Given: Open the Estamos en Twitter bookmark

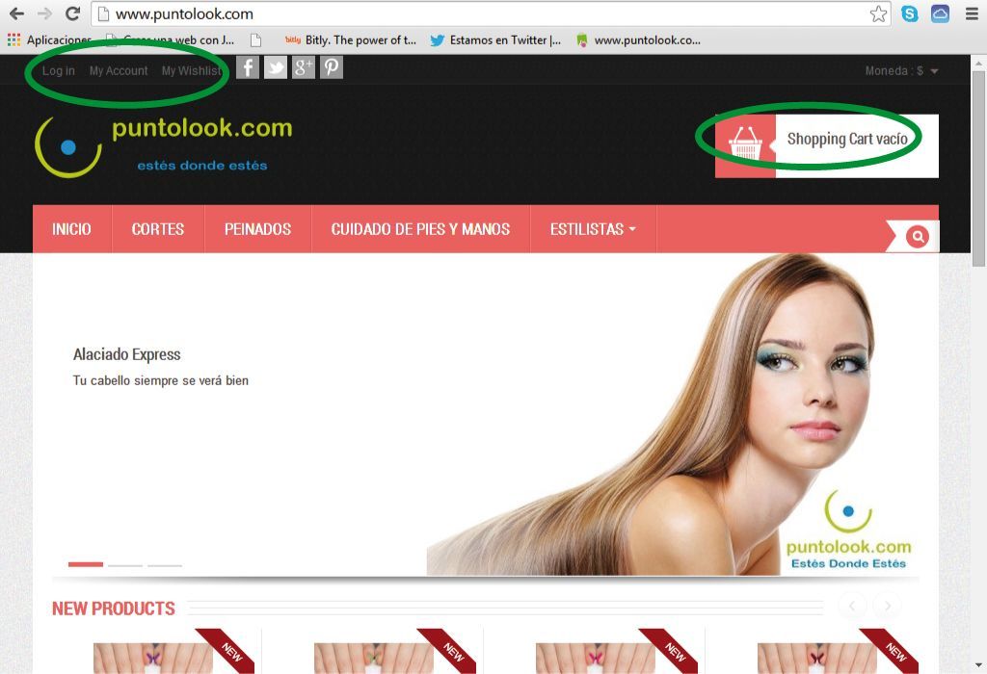Looking at the screenshot, I should 496,40.
